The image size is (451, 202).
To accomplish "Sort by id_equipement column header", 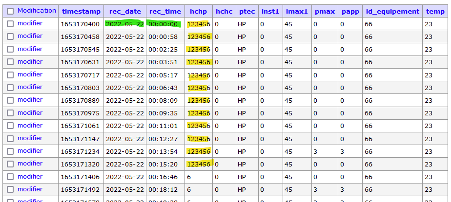I will coord(392,12).
